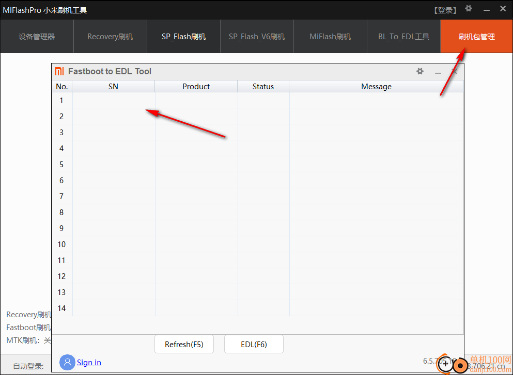Select row number 3 in the device table

pos(258,132)
